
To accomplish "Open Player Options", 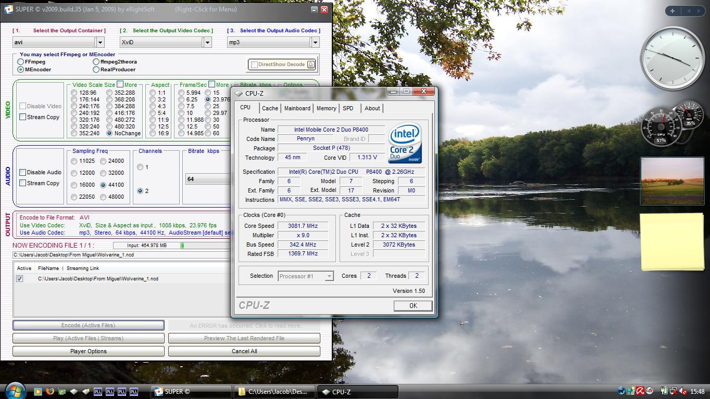I will pyautogui.click(x=88, y=351).
